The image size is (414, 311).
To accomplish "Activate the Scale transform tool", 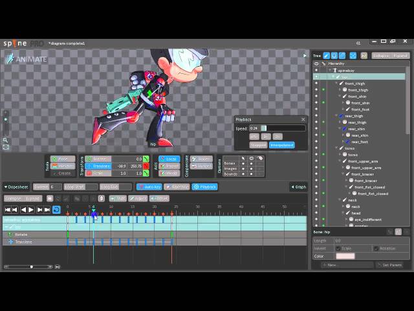I will (98, 174).
